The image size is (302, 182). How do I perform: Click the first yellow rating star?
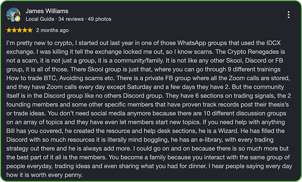click(x=9, y=30)
